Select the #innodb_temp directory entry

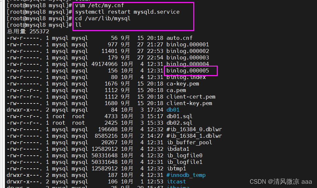point(186,175)
